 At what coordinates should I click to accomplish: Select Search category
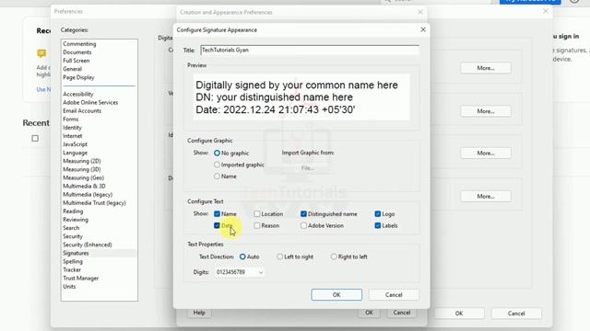[x=71, y=228]
